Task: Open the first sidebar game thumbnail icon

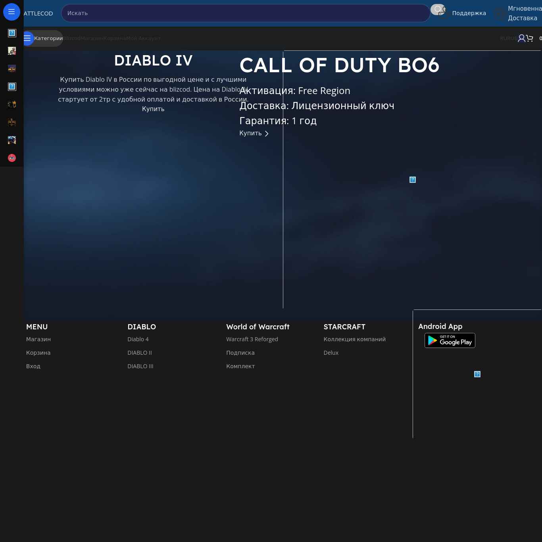Action: (x=12, y=33)
